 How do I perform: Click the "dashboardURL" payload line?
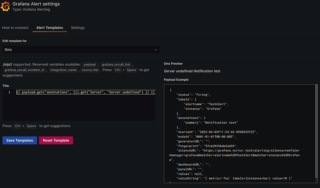point(193,165)
